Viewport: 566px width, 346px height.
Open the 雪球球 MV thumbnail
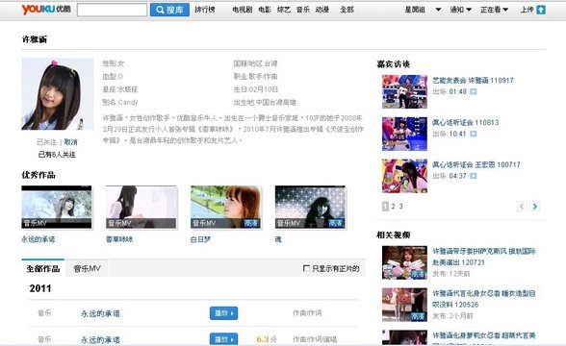(x=141, y=208)
